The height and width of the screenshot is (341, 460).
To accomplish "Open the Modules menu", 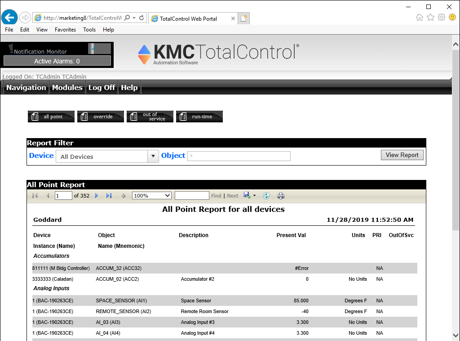I will click(x=67, y=88).
